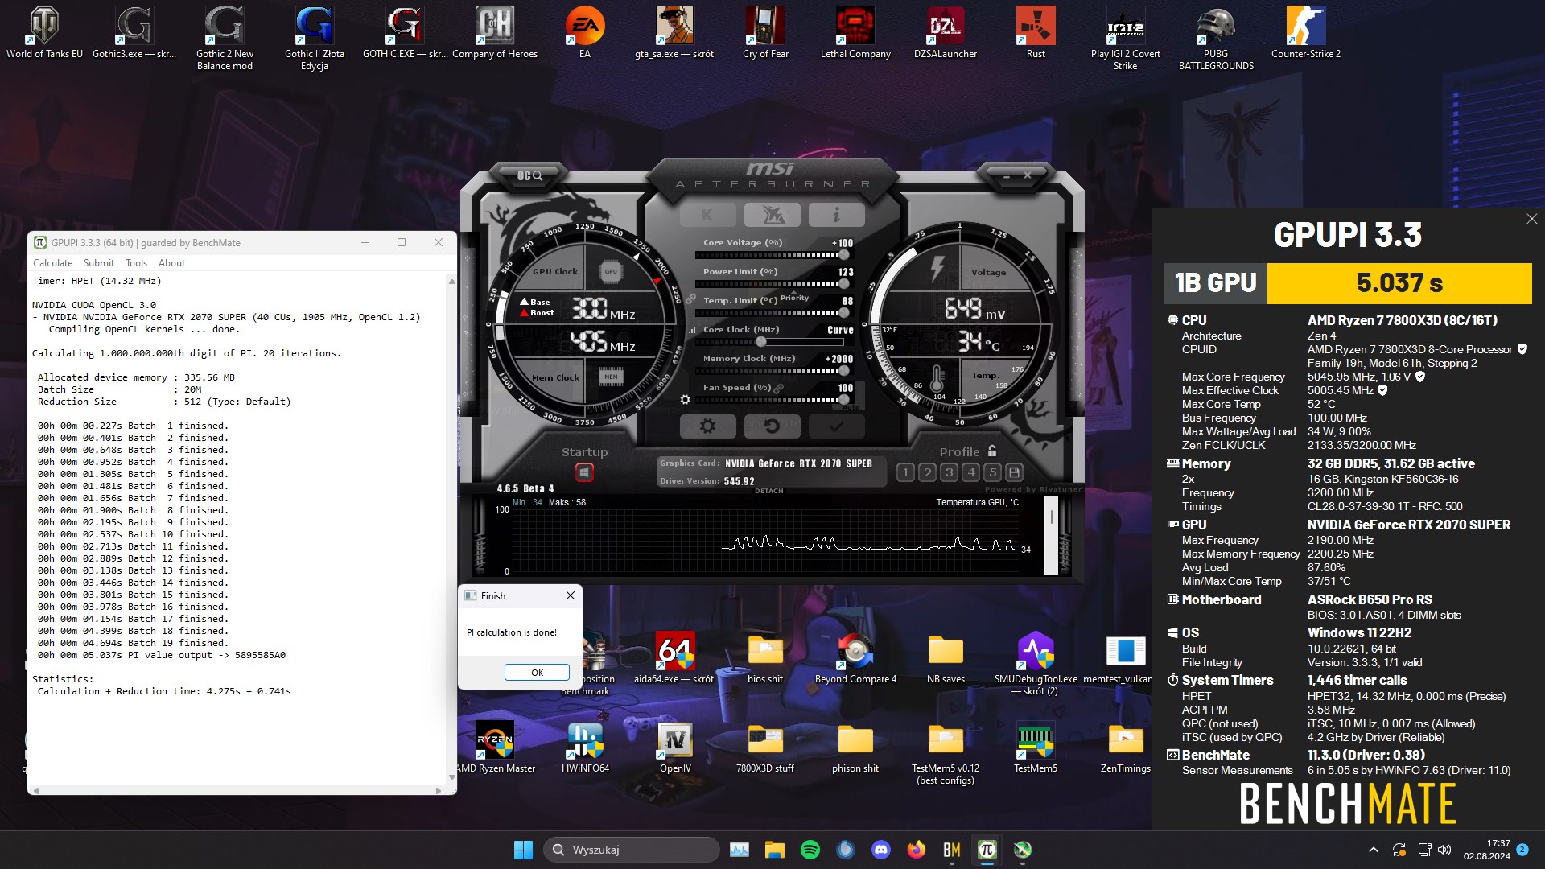
Task: Open SMUDebugTool.exe desktop shortcut
Action: (x=1036, y=664)
